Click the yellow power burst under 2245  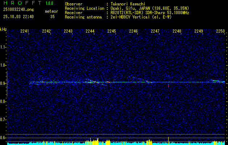point(108,142)
